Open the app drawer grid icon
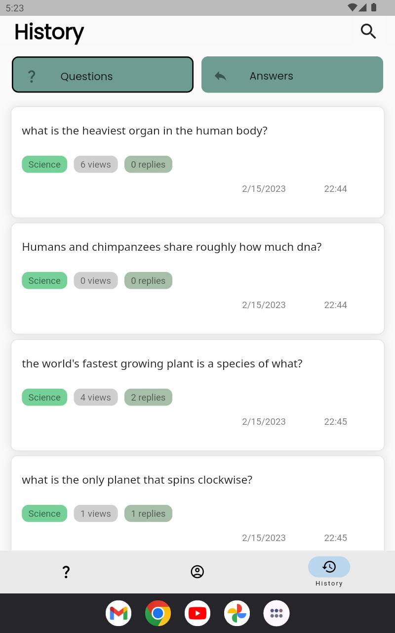 276,613
